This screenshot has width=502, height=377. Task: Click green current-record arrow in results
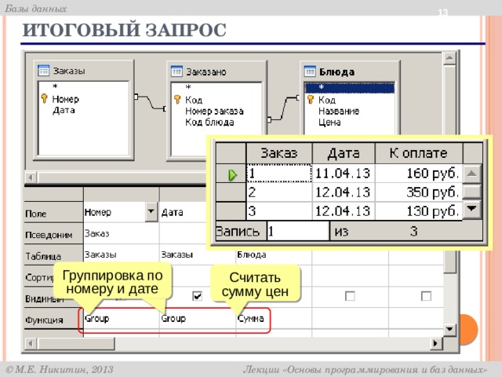(232, 174)
